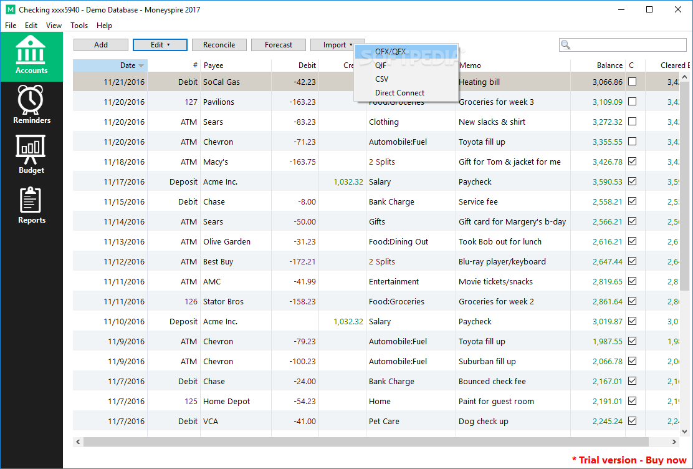Open the Import dropdown button
693x469 pixels.
338,45
